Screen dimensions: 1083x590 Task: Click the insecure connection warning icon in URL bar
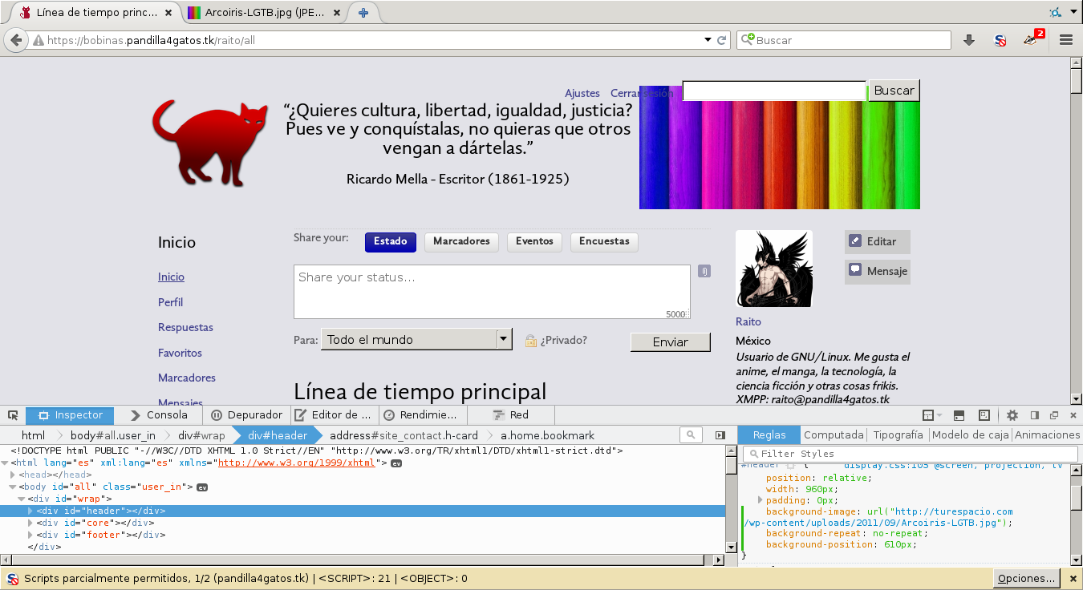pos(38,40)
